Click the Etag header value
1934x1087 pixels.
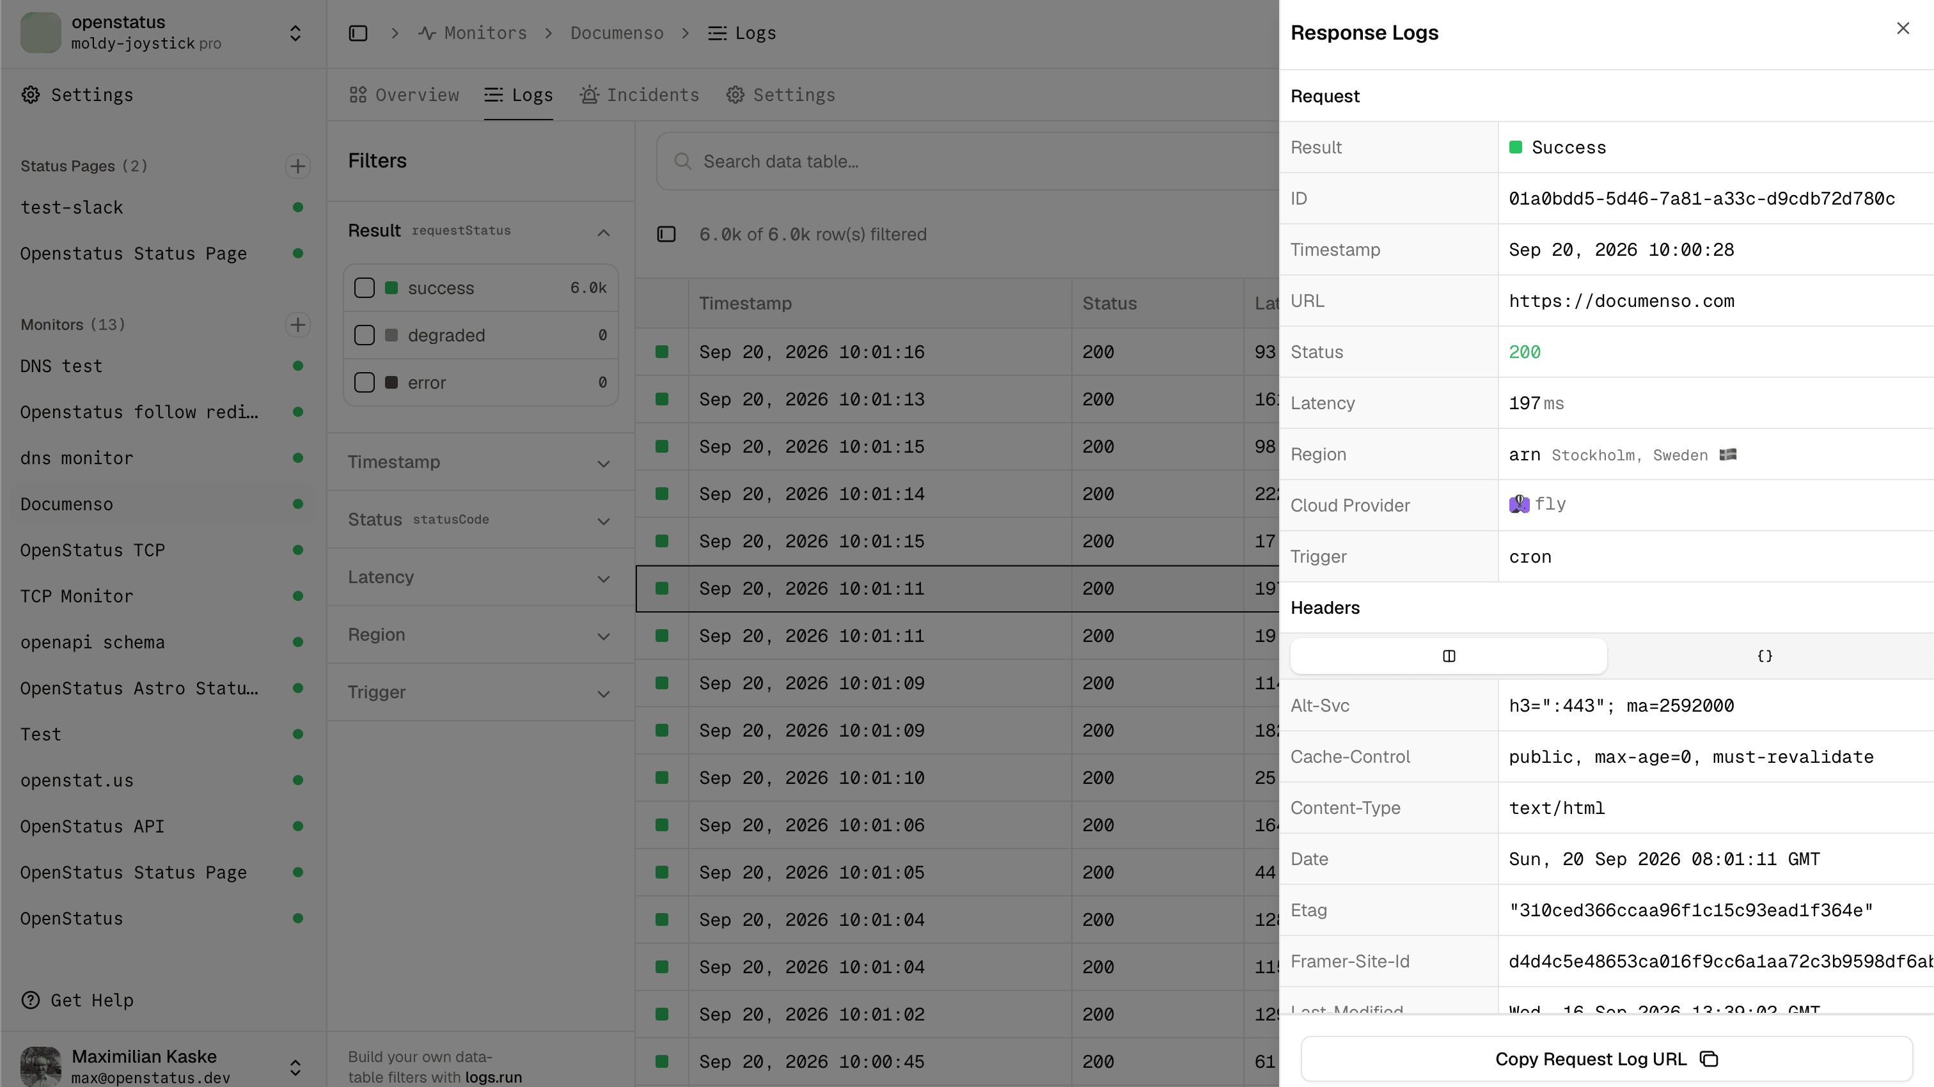[x=1691, y=910]
